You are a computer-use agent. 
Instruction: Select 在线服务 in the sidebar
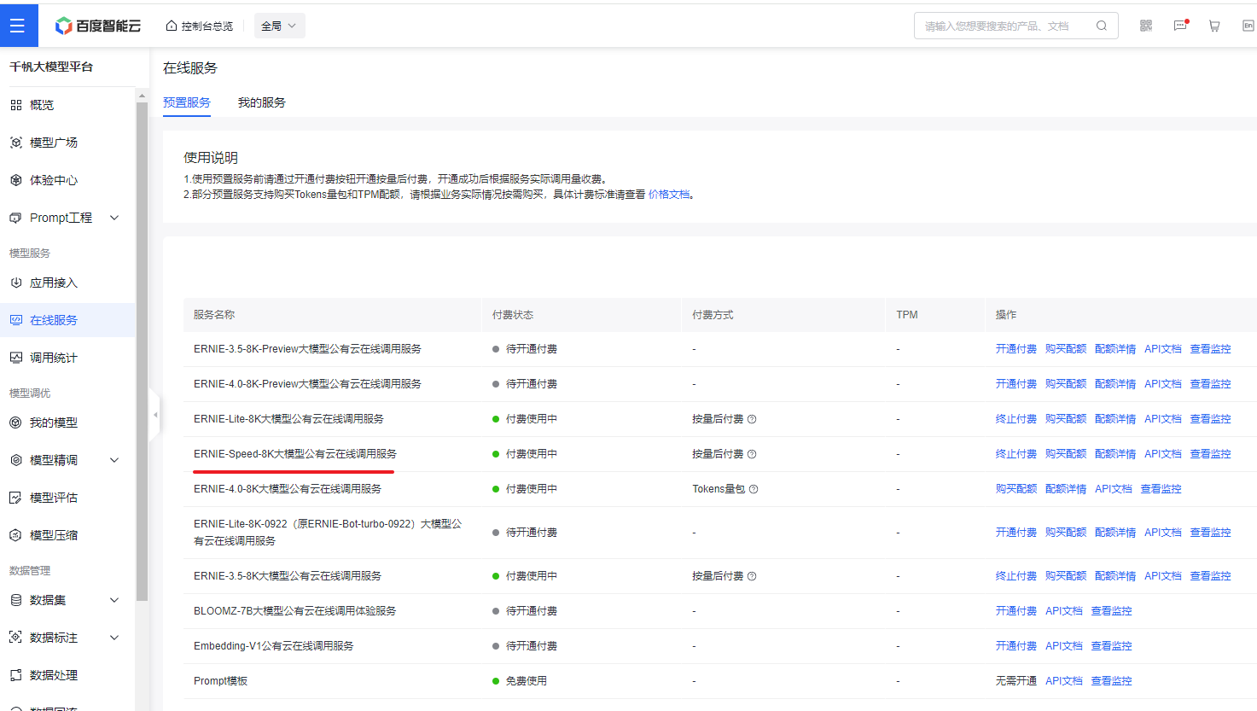[x=67, y=320]
